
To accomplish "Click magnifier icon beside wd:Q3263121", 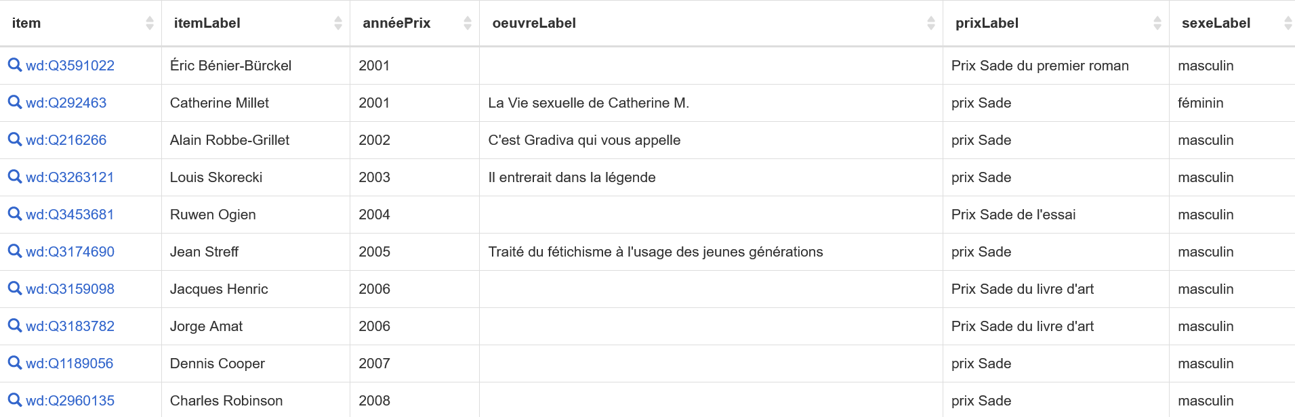I will 15,177.
